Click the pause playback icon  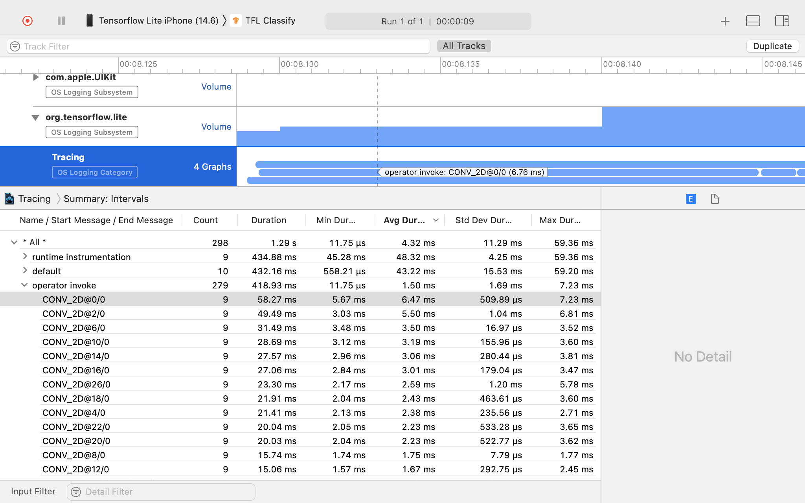[60, 21]
